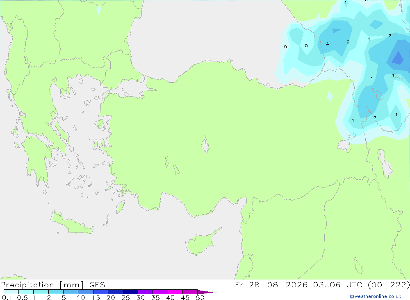Click the legend swatch between 2 and 5
This screenshot has width=410, height=300.
pos(56,292)
